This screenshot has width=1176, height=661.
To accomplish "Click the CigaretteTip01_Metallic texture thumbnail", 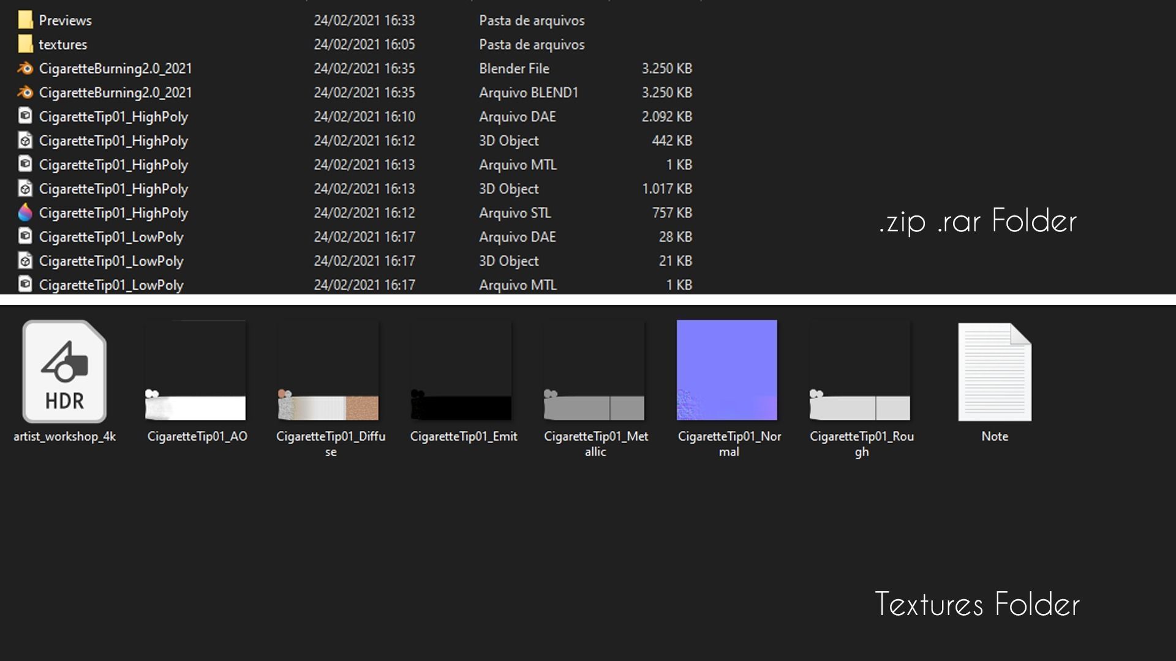I will 594,370.
